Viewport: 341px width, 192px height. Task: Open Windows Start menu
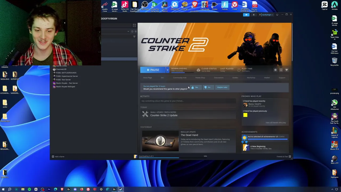pos(3,189)
